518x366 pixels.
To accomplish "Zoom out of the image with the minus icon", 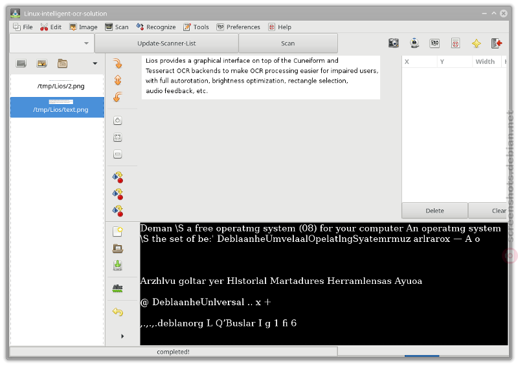I will tap(118, 154).
